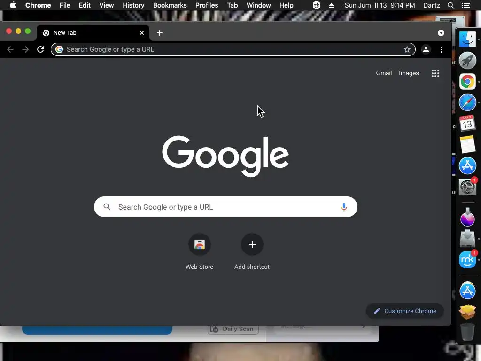Image resolution: width=481 pixels, height=361 pixels.
Task: Open Launchpad rocket icon in Dock
Action: coord(467,61)
